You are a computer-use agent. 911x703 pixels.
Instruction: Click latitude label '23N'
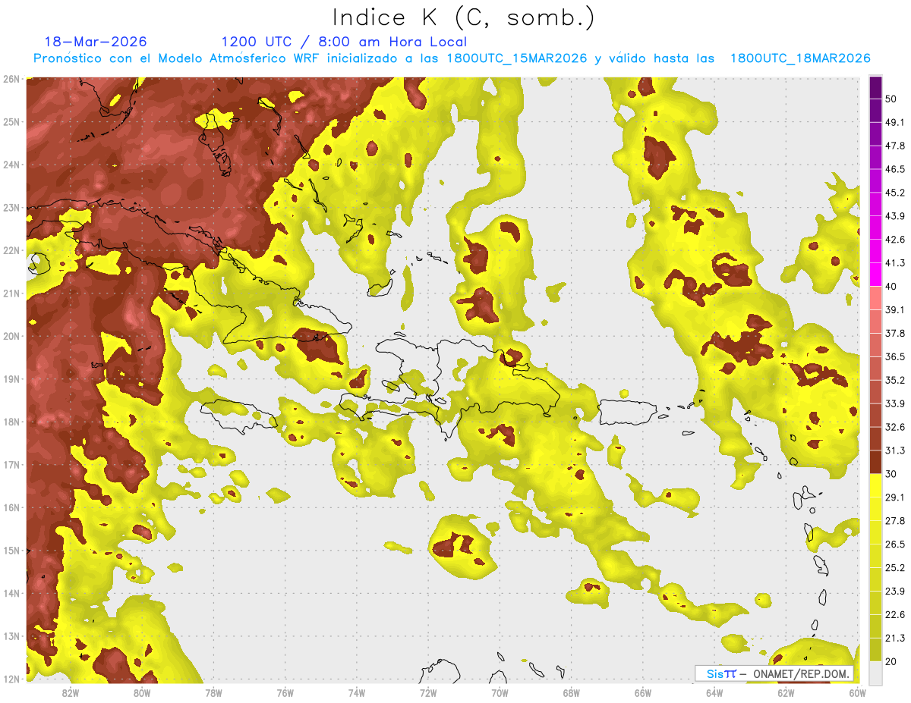point(11,207)
